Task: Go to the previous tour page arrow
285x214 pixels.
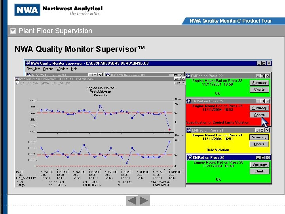Action: (132, 201)
